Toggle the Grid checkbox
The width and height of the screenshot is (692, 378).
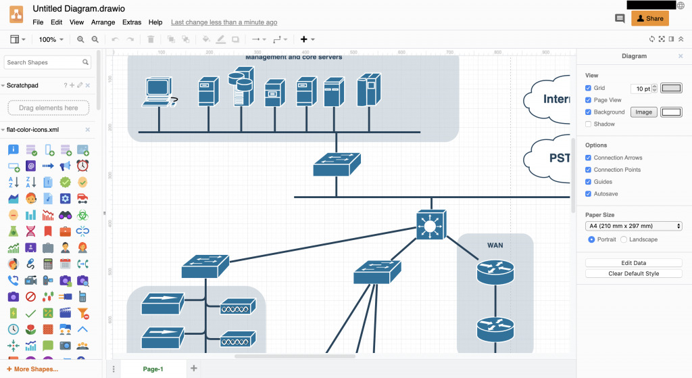(589, 88)
